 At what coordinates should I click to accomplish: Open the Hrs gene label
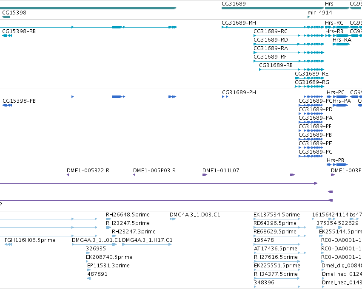click(x=329, y=4)
